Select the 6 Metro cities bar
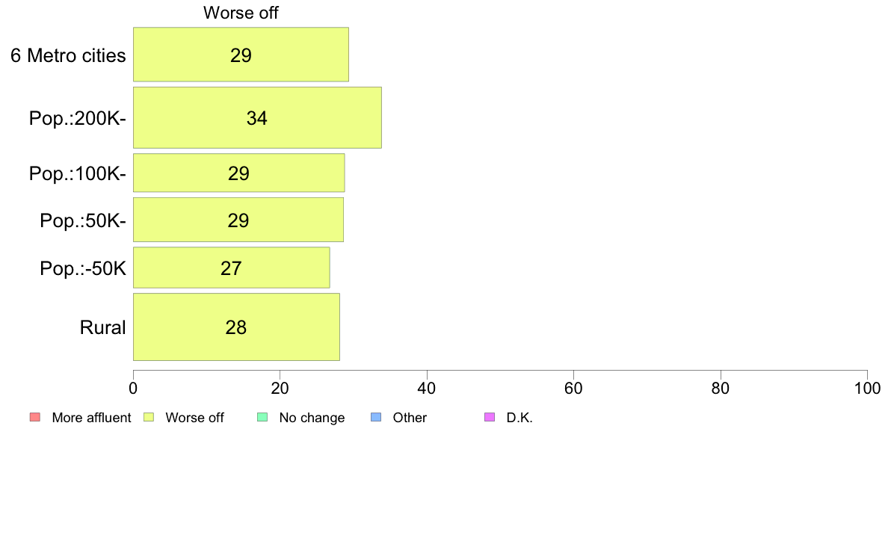The image size is (888, 550). pyautogui.click(x=241, y=55)
